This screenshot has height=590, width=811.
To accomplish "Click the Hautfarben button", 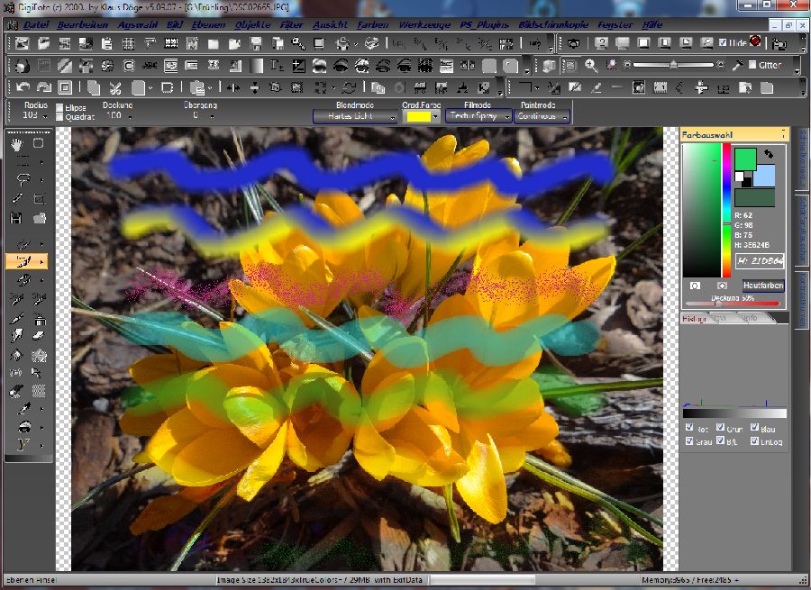I will click(762, 285).
